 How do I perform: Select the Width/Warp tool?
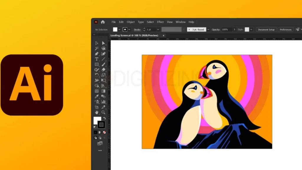[97, 80]
